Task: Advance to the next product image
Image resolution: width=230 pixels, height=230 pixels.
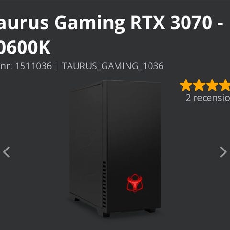Action: [223, 152]
